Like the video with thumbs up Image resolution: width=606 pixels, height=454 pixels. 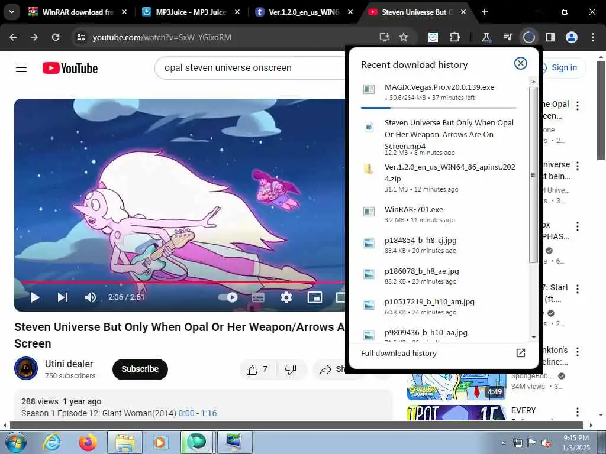point(257,369)
